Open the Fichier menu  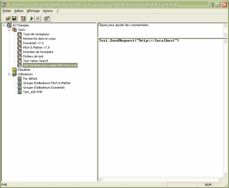(7, 11)
